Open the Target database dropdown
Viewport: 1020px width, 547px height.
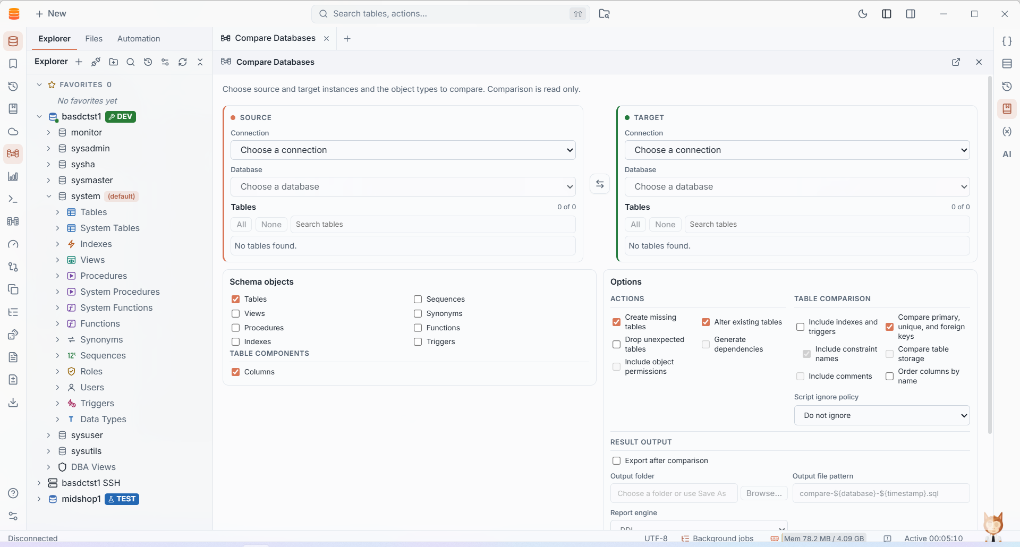797,187
